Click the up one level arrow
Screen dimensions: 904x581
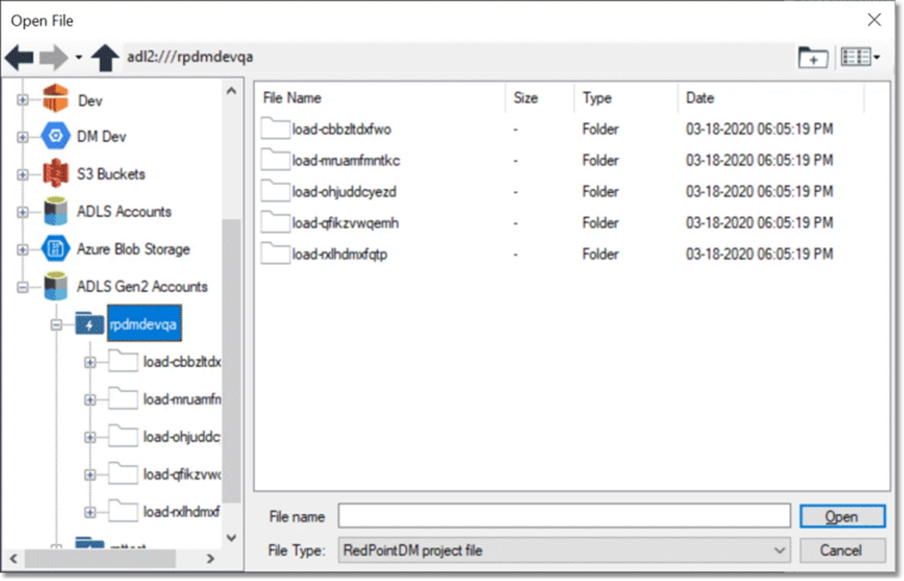(x=106, y=57)
